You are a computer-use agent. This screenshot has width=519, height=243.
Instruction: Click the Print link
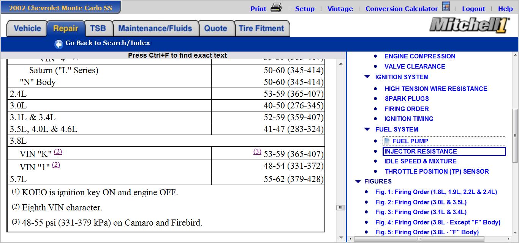pos(258,9)
